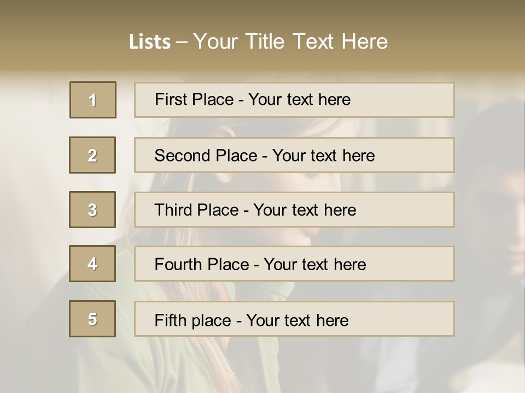Screen dimensions: 525x393
Task: Click the word "First" in the list
Action: click(x=170, y=99)
